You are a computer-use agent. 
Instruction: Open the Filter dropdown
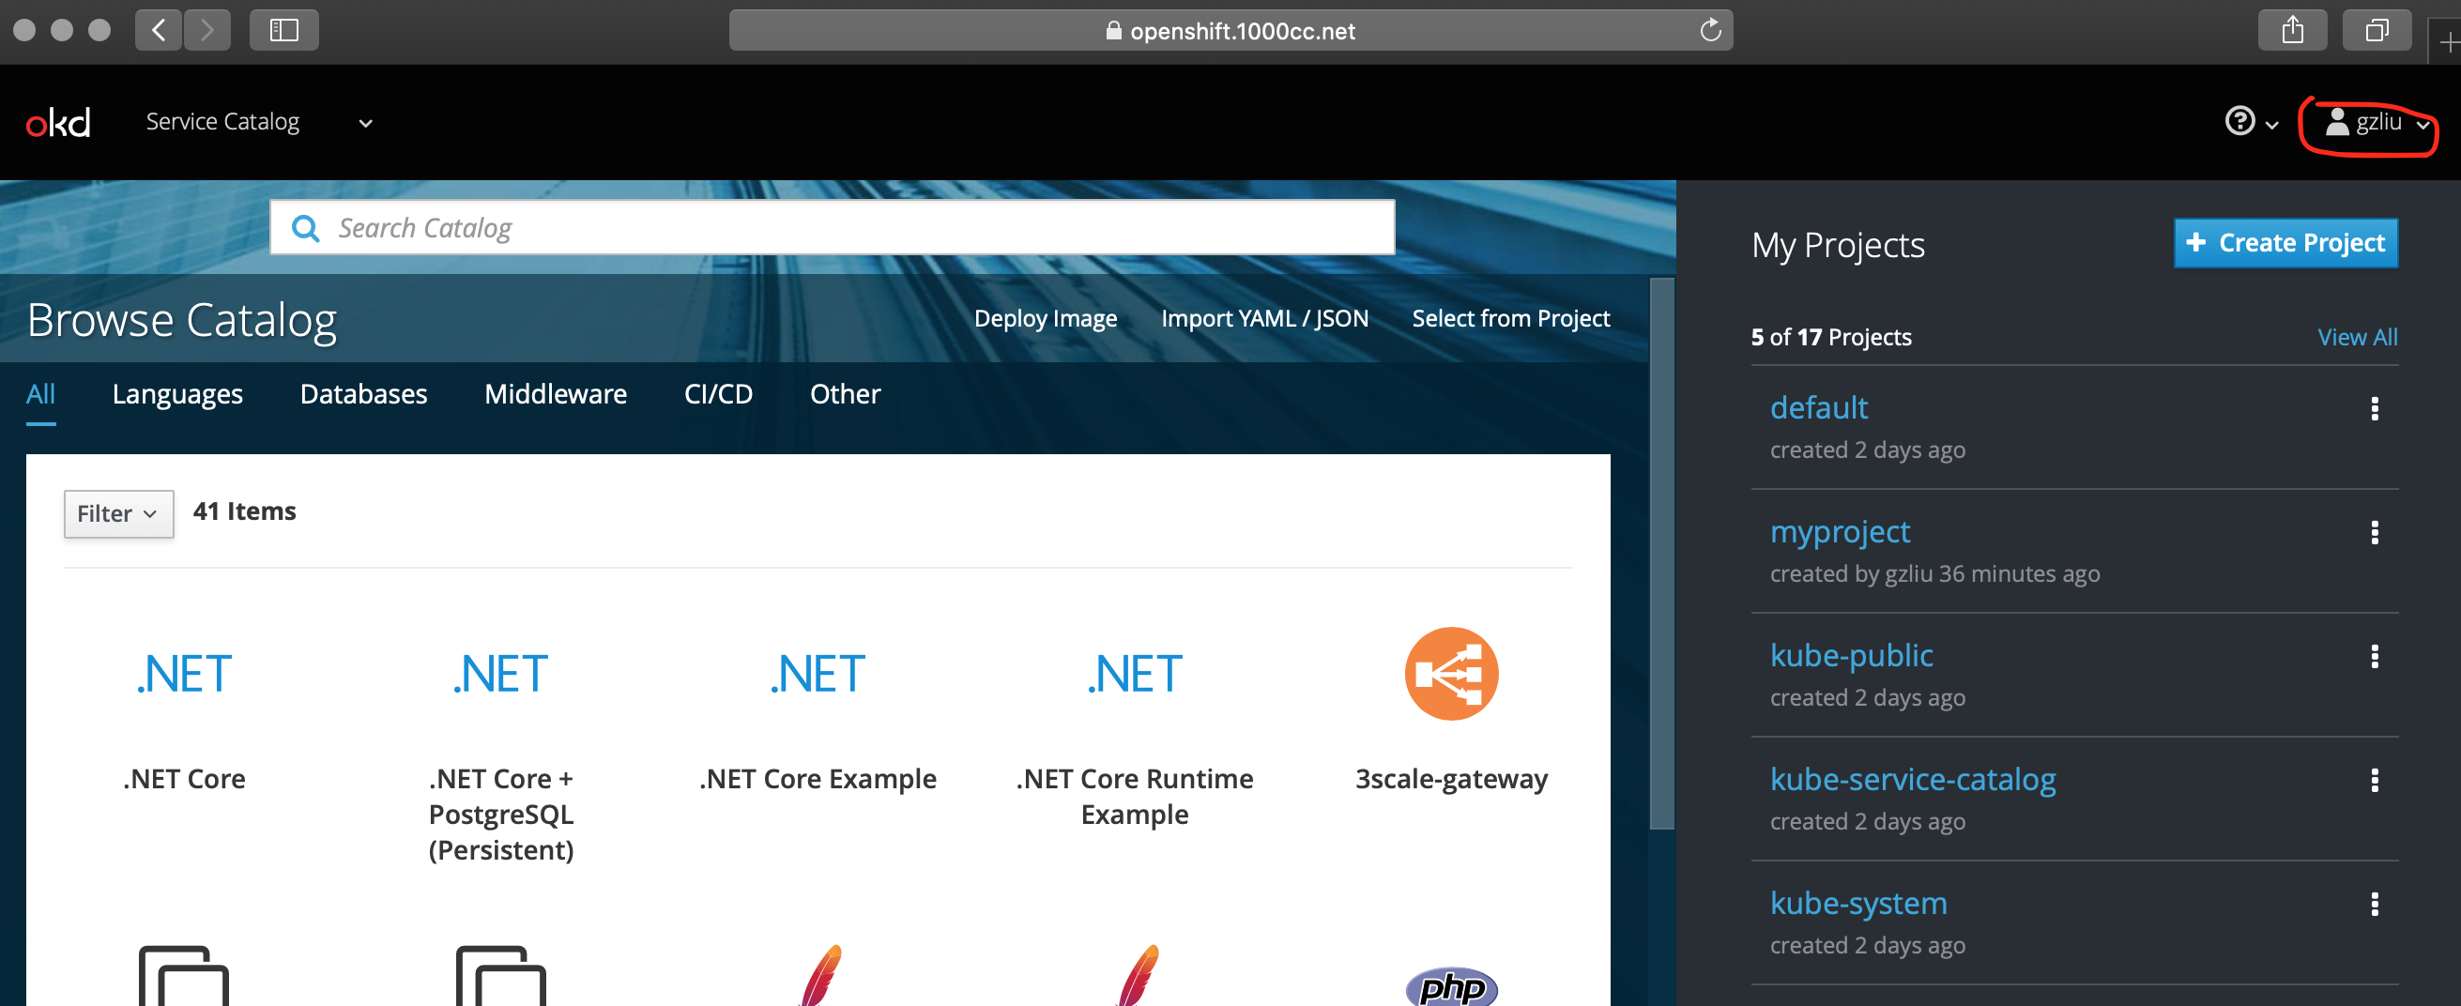(118, 514)
